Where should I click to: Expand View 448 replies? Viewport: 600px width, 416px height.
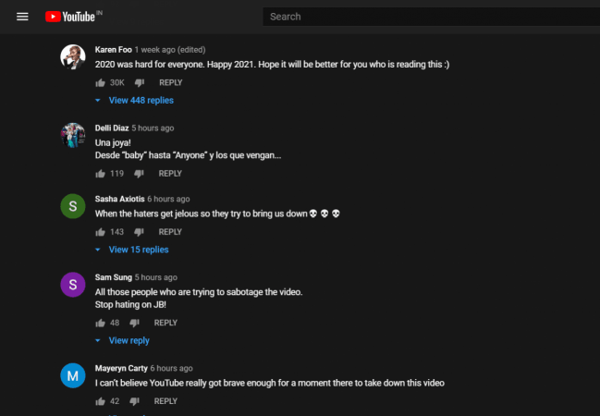click(140, 100)
